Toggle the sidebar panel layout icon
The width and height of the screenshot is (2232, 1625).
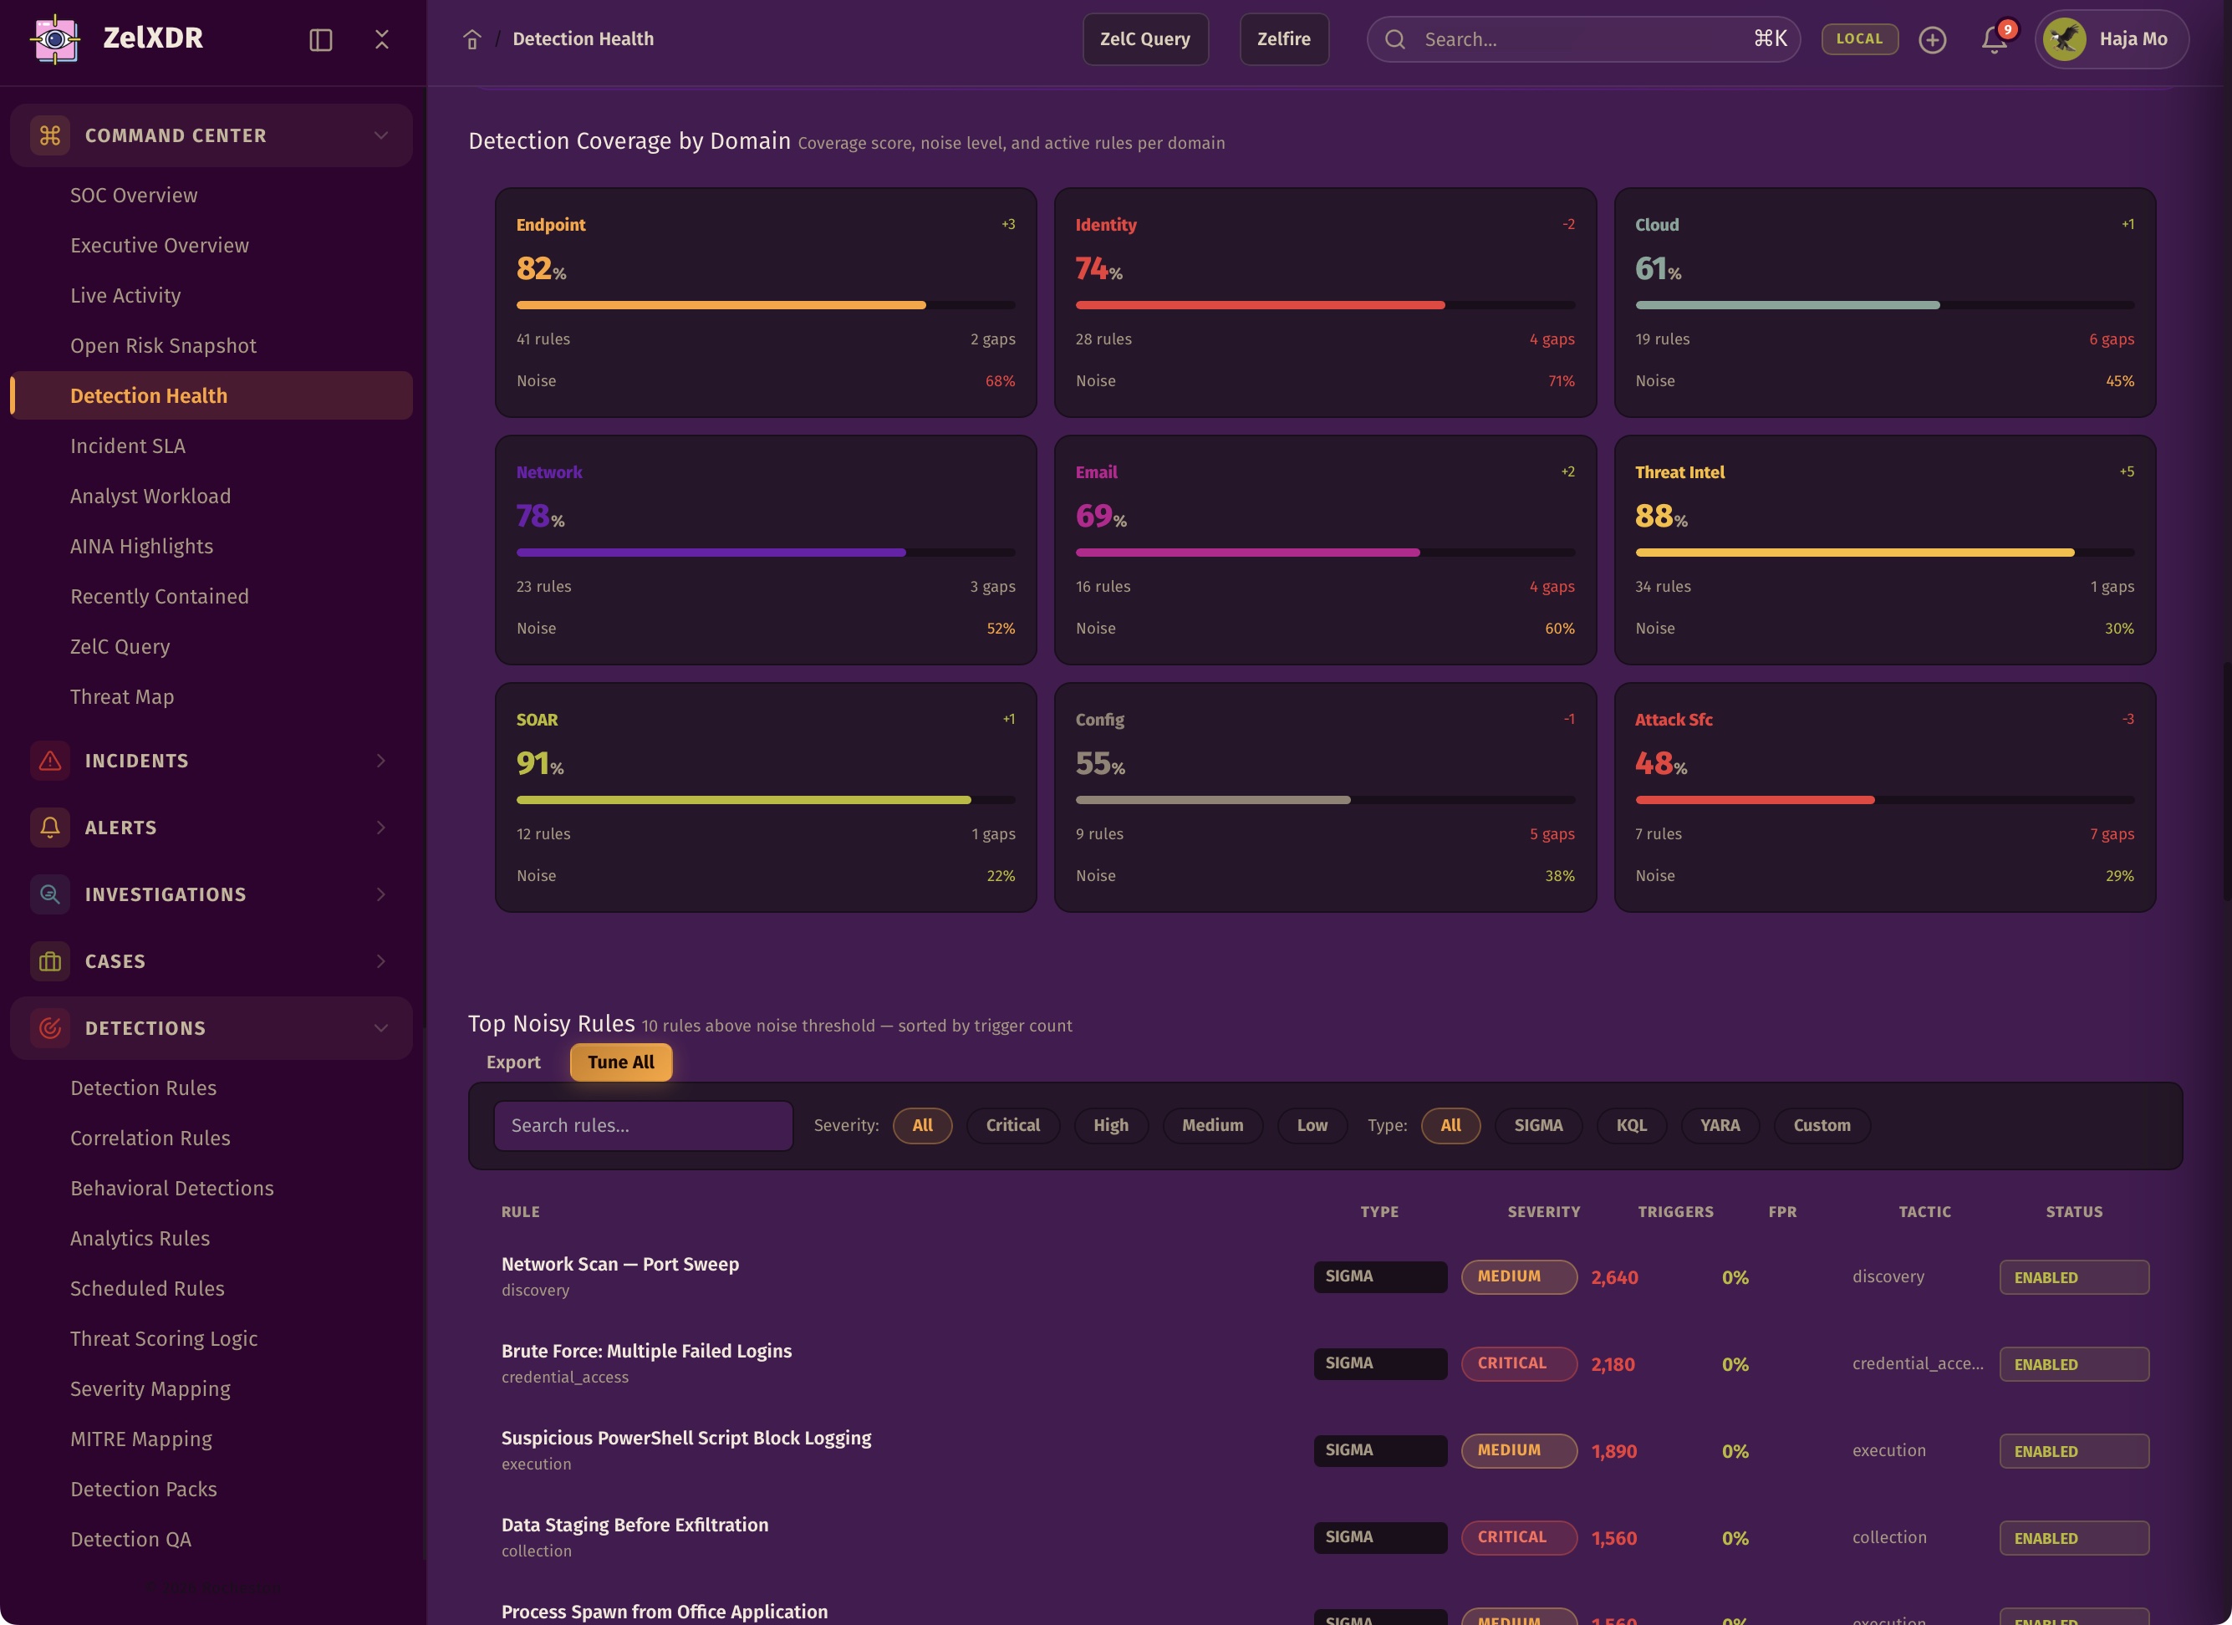(321, 39)
